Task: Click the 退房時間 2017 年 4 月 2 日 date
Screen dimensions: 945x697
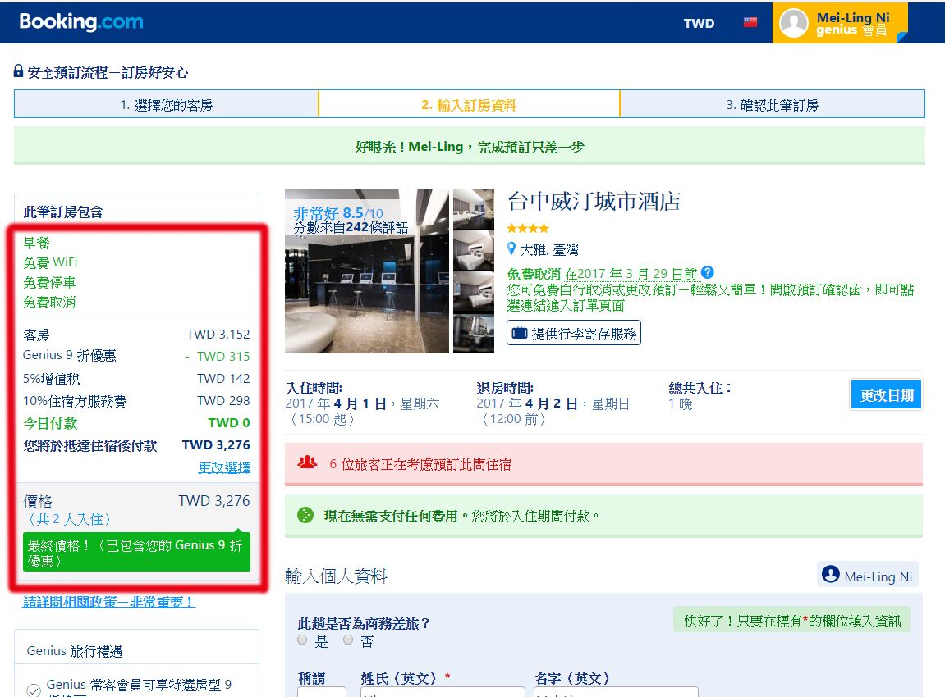Action: click(553, 403)
